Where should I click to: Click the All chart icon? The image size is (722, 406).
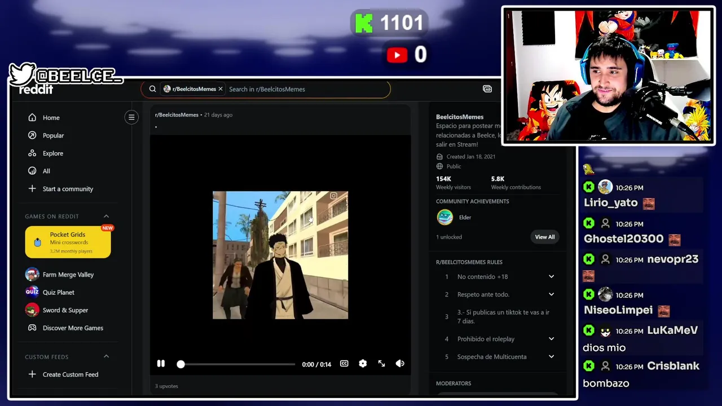click(32, 171)
